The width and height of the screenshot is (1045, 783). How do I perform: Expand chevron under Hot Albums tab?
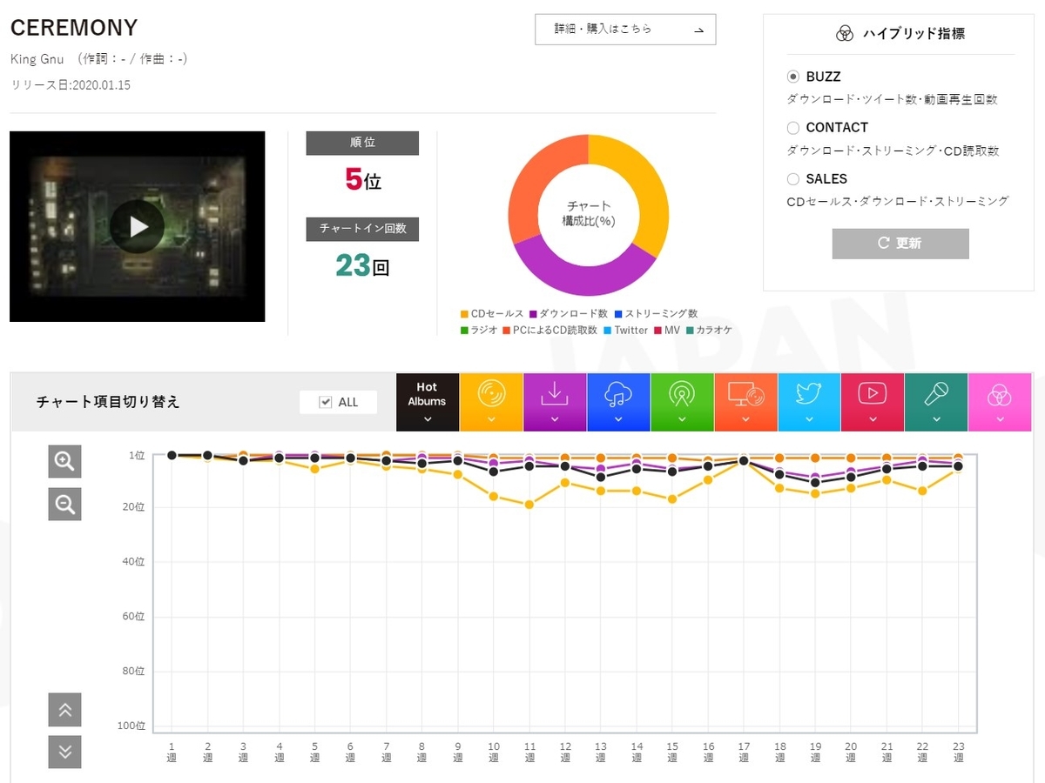[427, 419]
